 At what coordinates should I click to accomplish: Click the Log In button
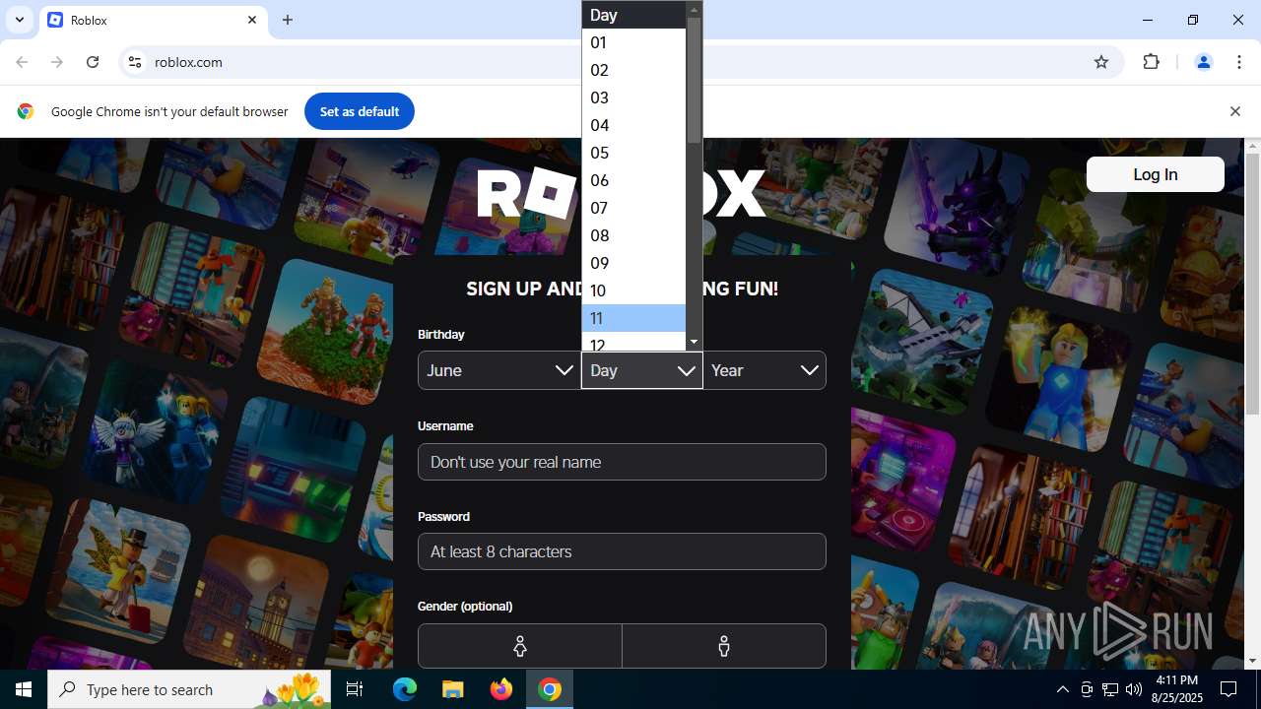1155,174
